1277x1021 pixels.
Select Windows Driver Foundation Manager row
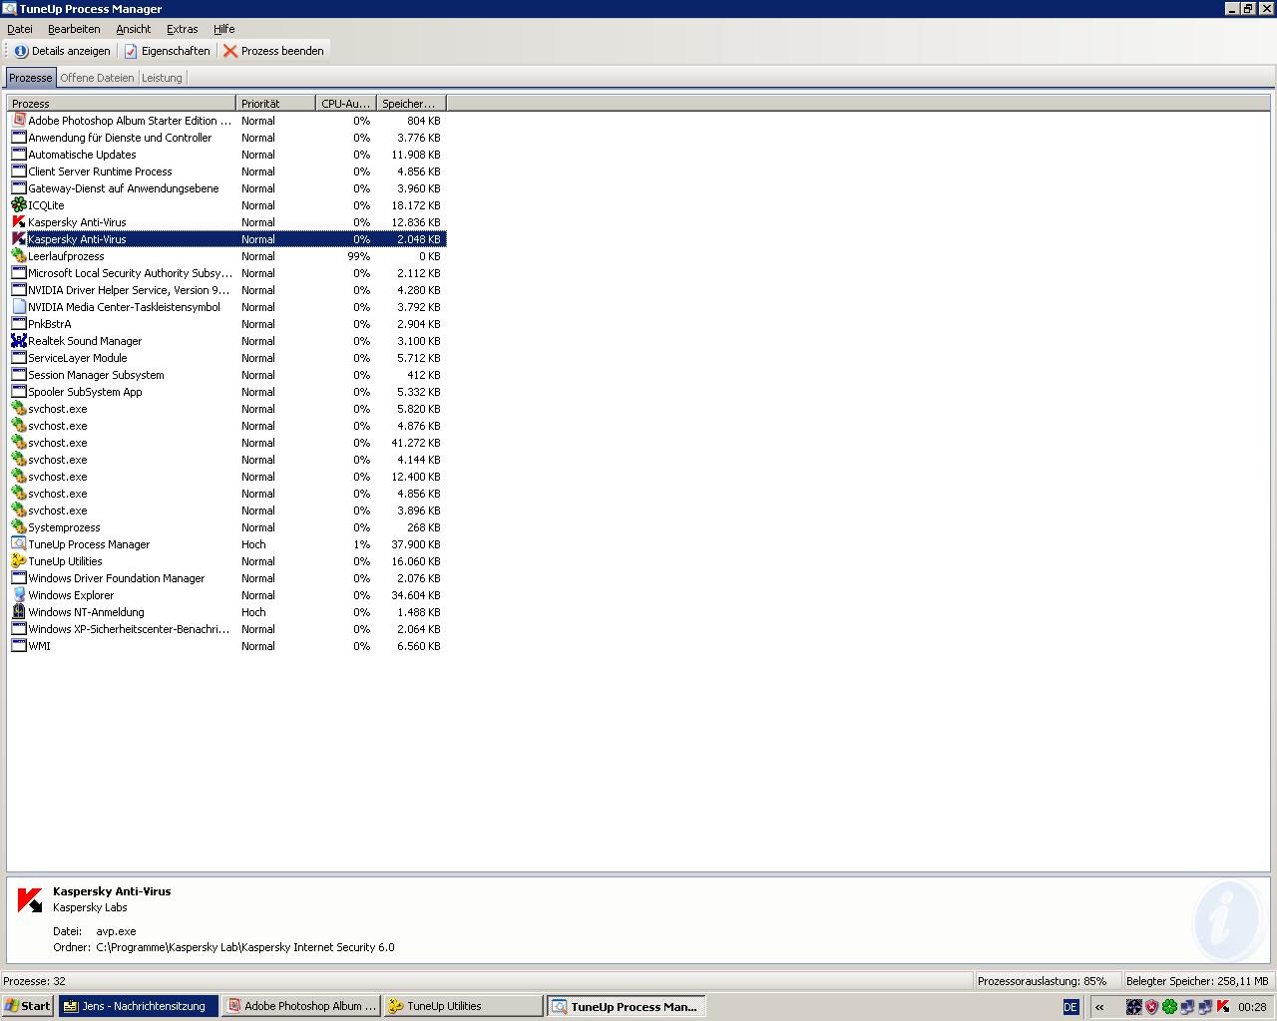pos(227,578)
